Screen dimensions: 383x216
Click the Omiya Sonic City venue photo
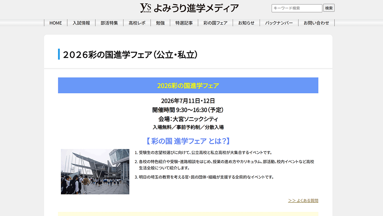pyautogui.click(x=95, y=172)
